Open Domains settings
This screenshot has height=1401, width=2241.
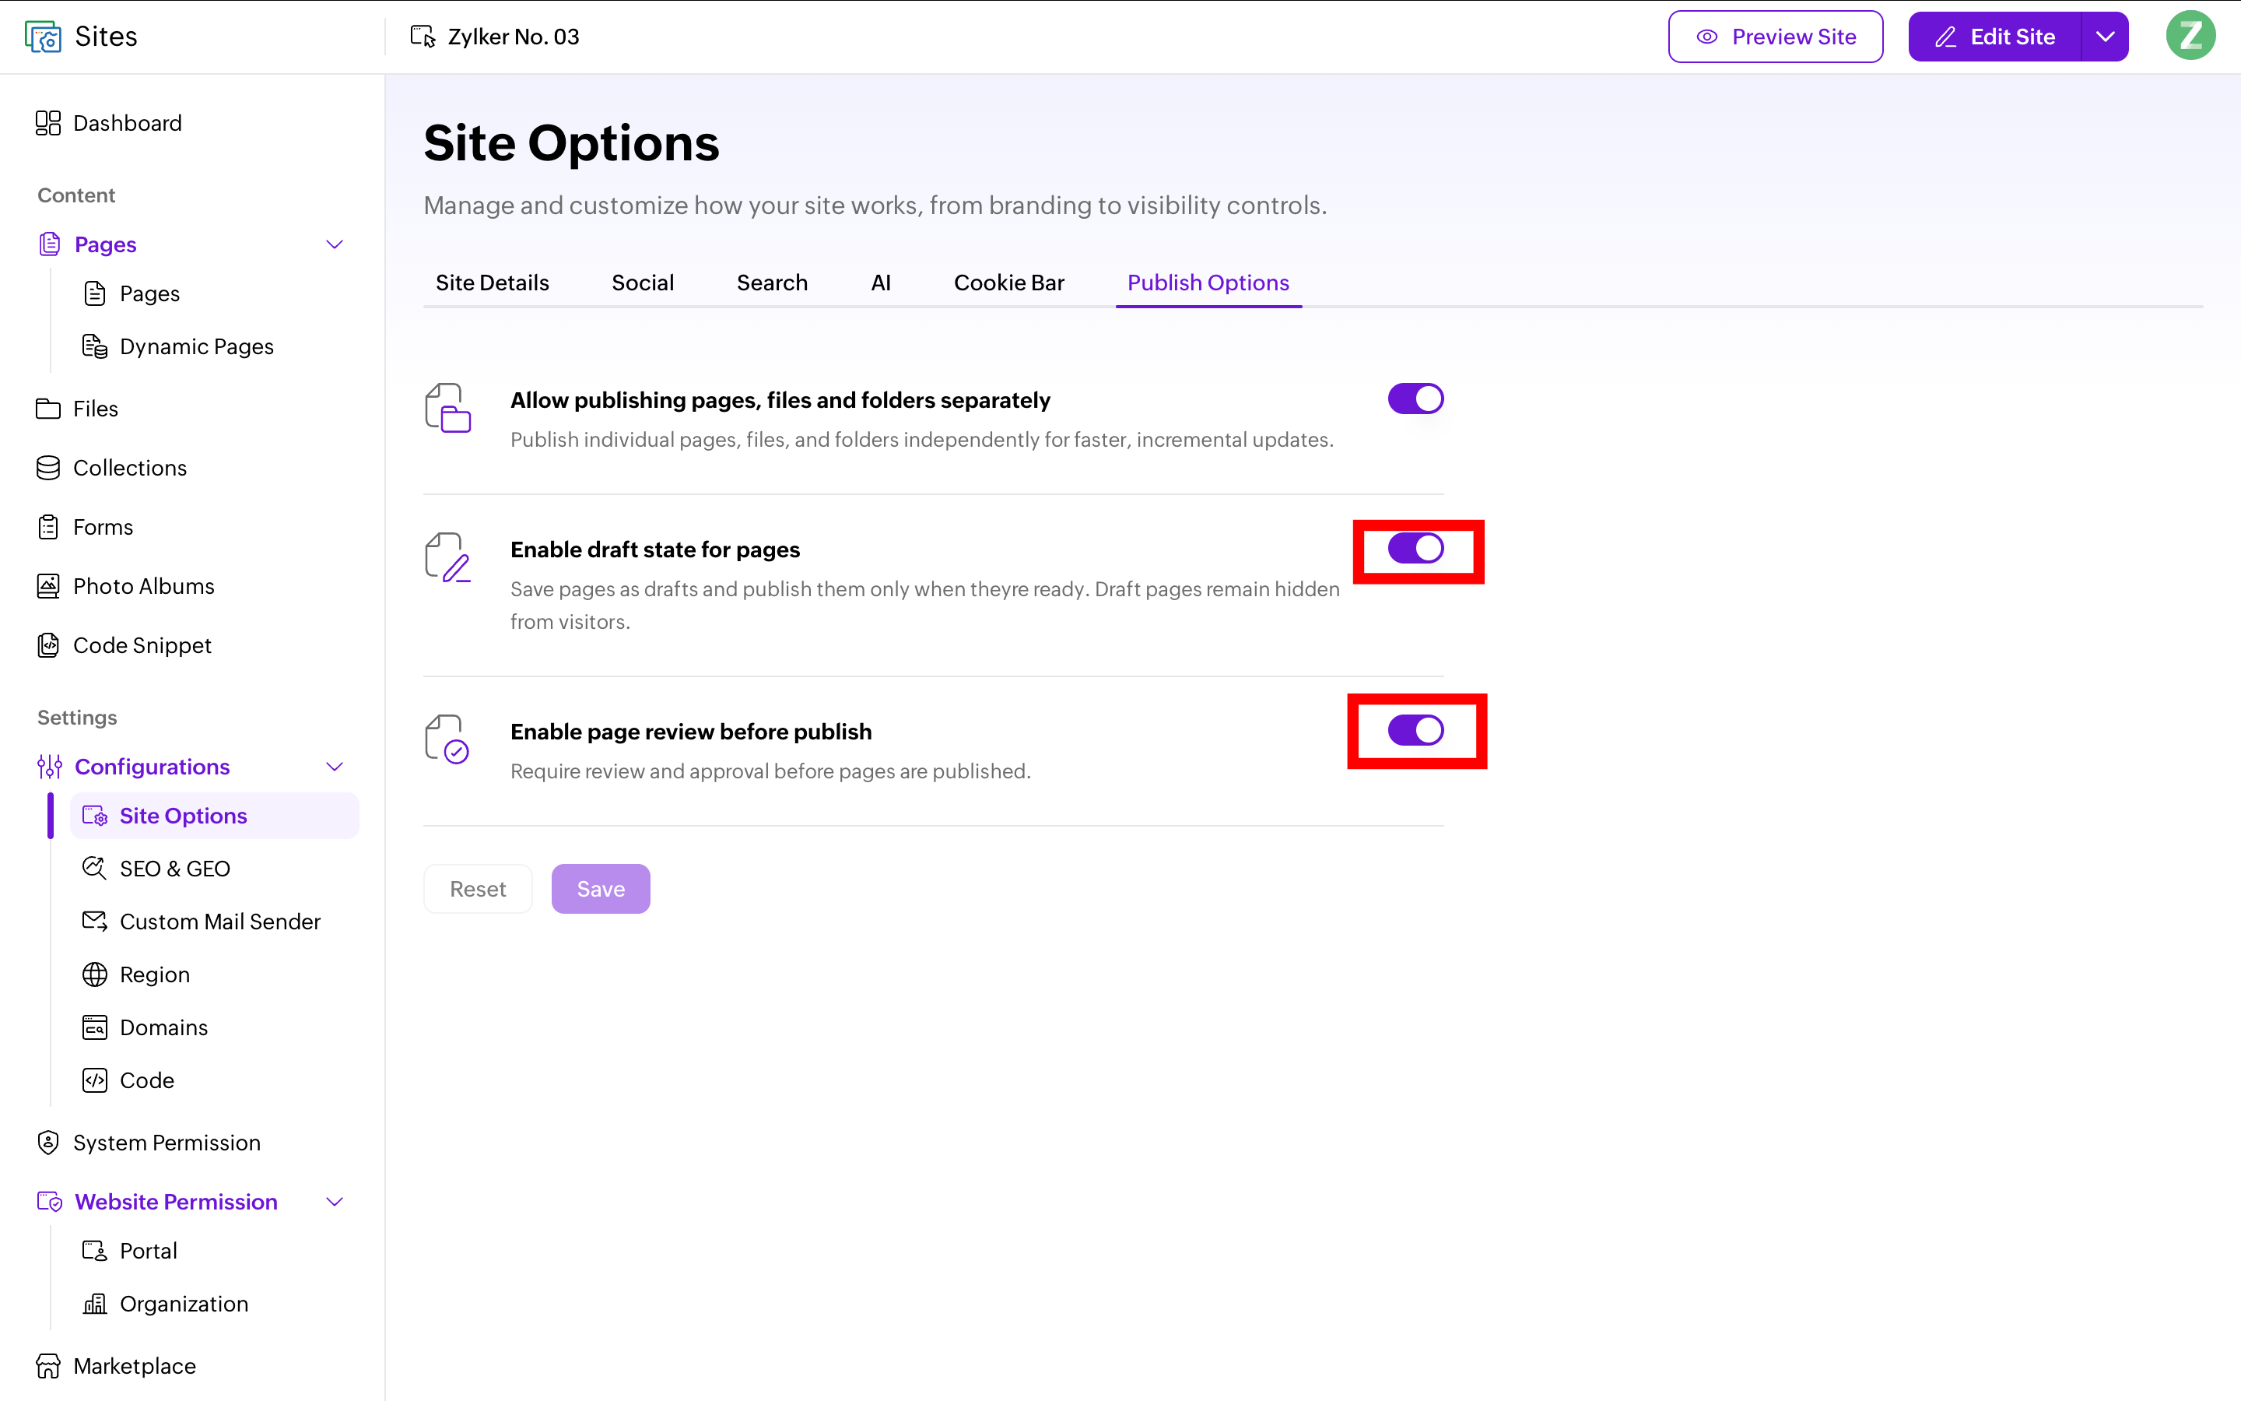pos(145,1027)
